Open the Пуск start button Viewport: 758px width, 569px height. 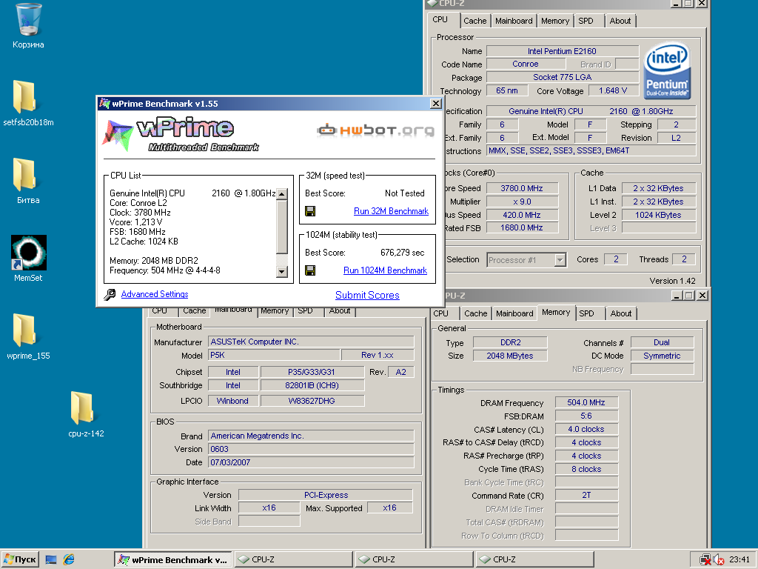[x=20, y=559]
